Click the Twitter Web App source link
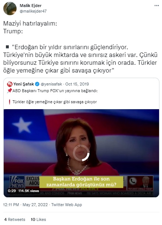Screen dimensions: 162x225 (67, 205)
